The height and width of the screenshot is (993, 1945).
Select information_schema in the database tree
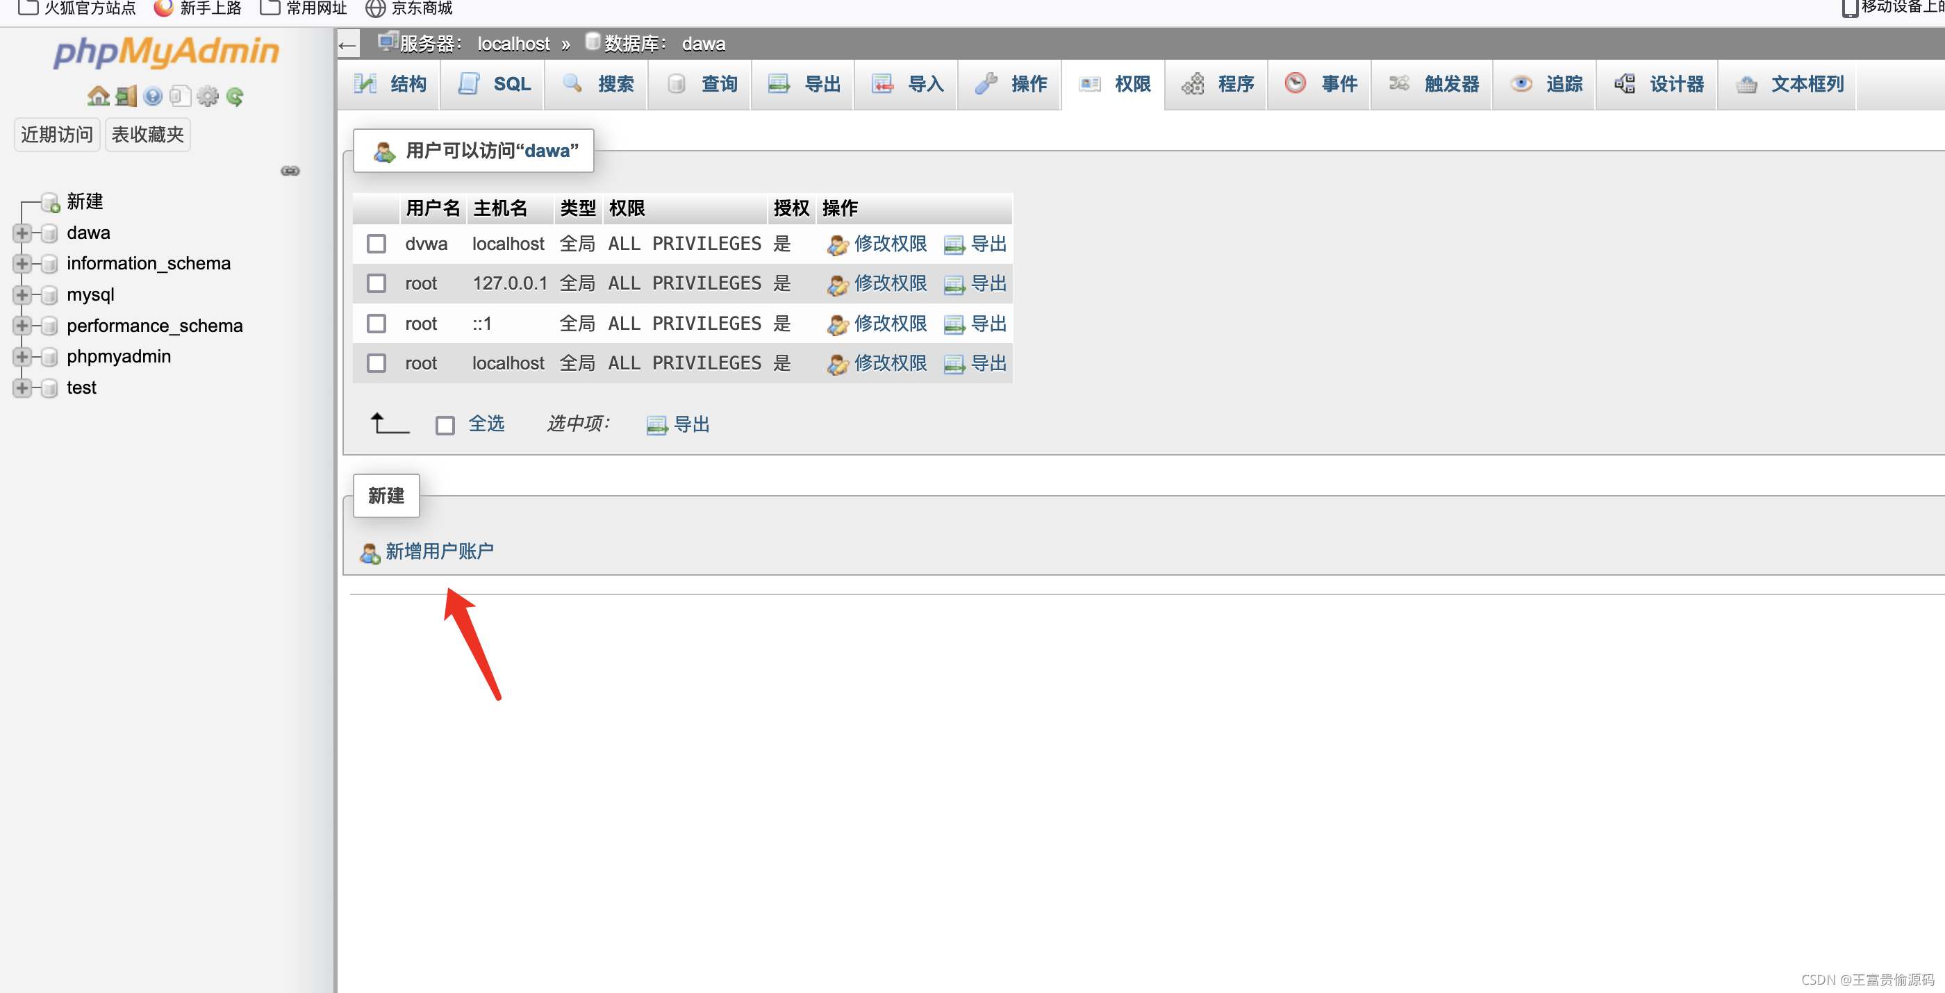click(148, 263)
